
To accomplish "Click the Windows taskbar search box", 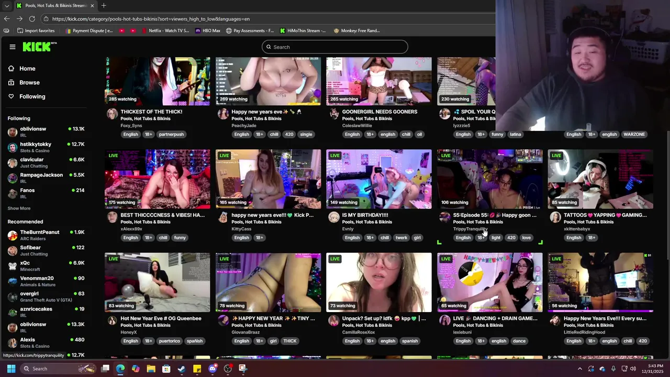I will (59, 369).
